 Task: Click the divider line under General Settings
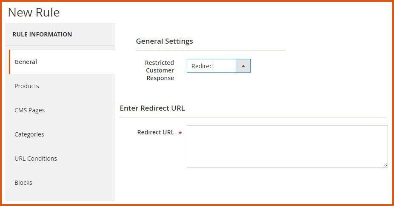210,50
